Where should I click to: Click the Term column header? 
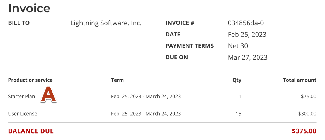117,80
